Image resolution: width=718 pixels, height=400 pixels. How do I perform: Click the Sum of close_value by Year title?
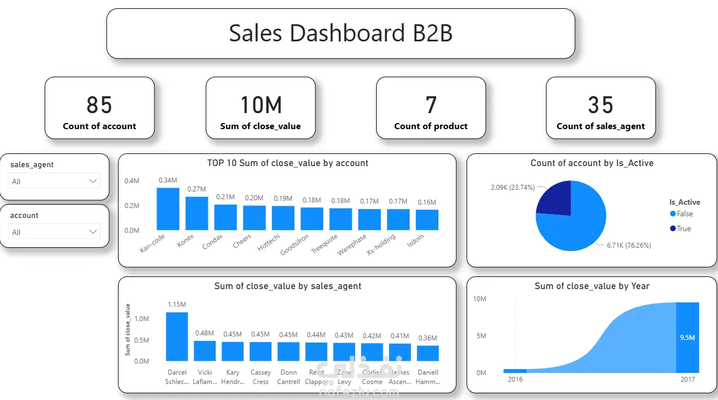pyautogui.click(x=592, y=286)
